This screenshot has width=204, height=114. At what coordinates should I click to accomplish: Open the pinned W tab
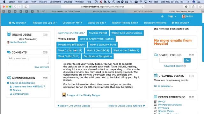point(9,11)
